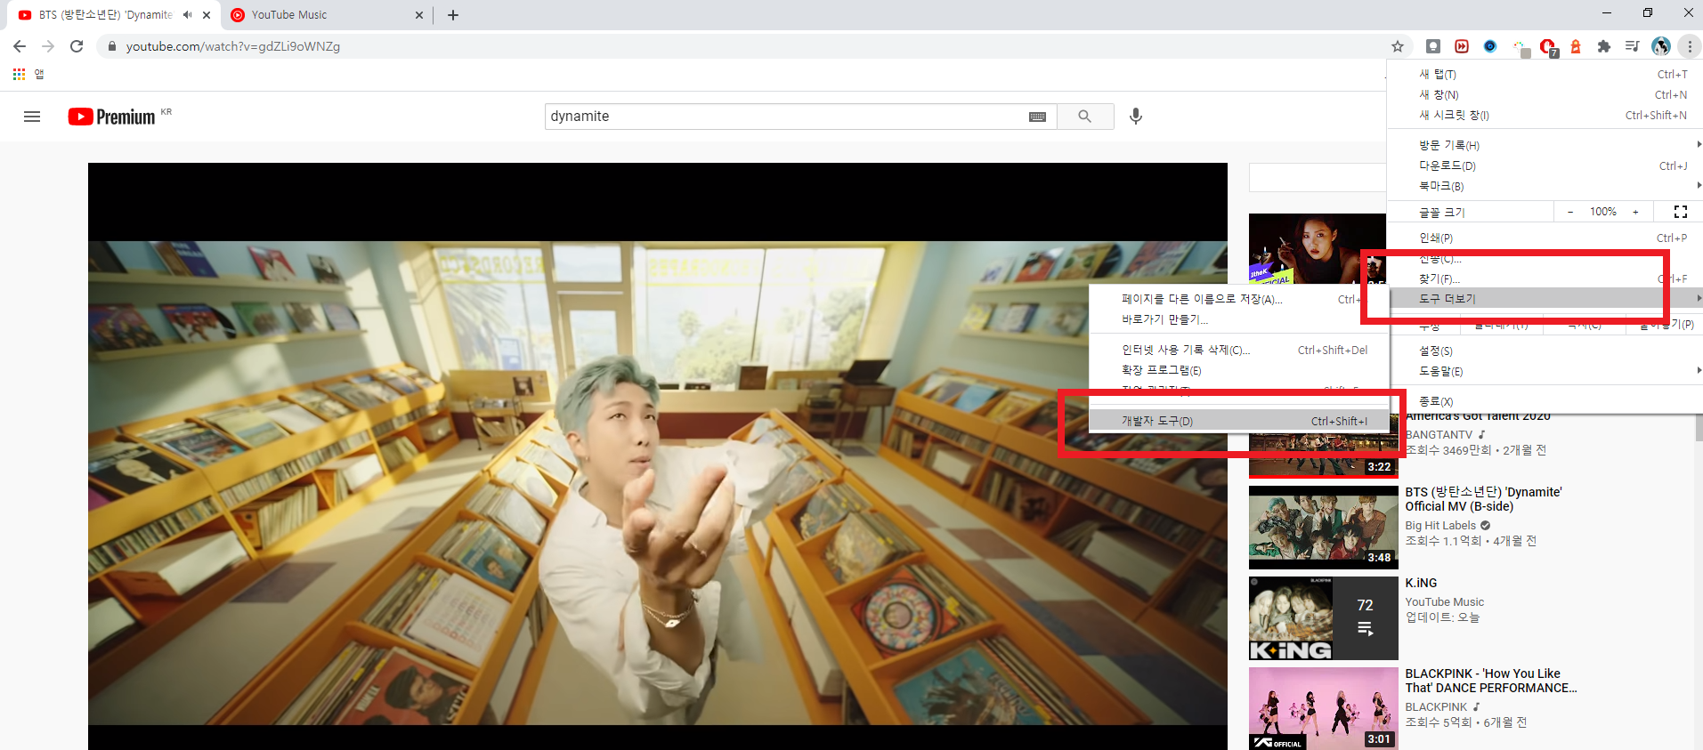Enter fullscreen from the zoom row icon
This screenshot has width=1703, height=750.
click(1681, 212)
